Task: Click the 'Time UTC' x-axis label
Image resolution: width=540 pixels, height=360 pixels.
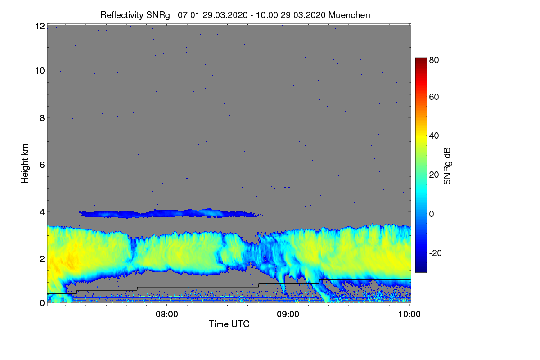Action: (229, 324)
